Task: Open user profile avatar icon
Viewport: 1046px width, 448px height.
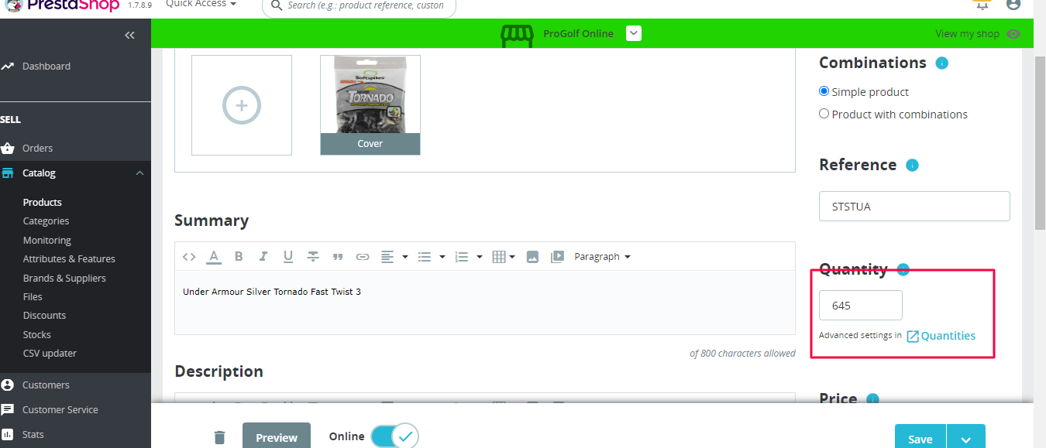Action: tap(1013, 4)
